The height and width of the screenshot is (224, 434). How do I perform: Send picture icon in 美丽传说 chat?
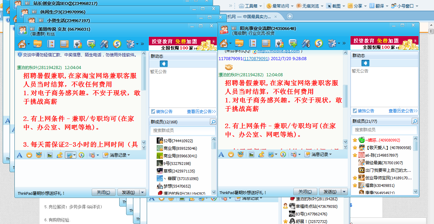pyautogui.click(x=49, y=155)
